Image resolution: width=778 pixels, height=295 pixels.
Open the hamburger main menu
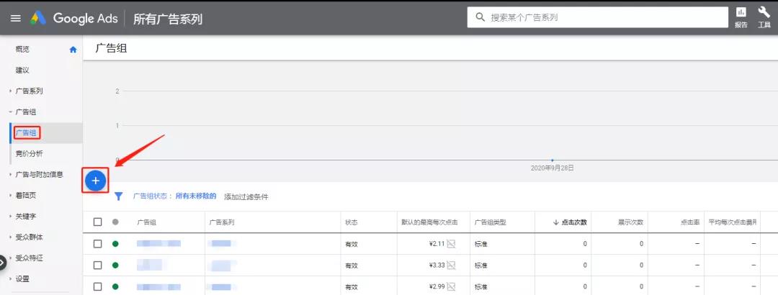click(15, 18)
